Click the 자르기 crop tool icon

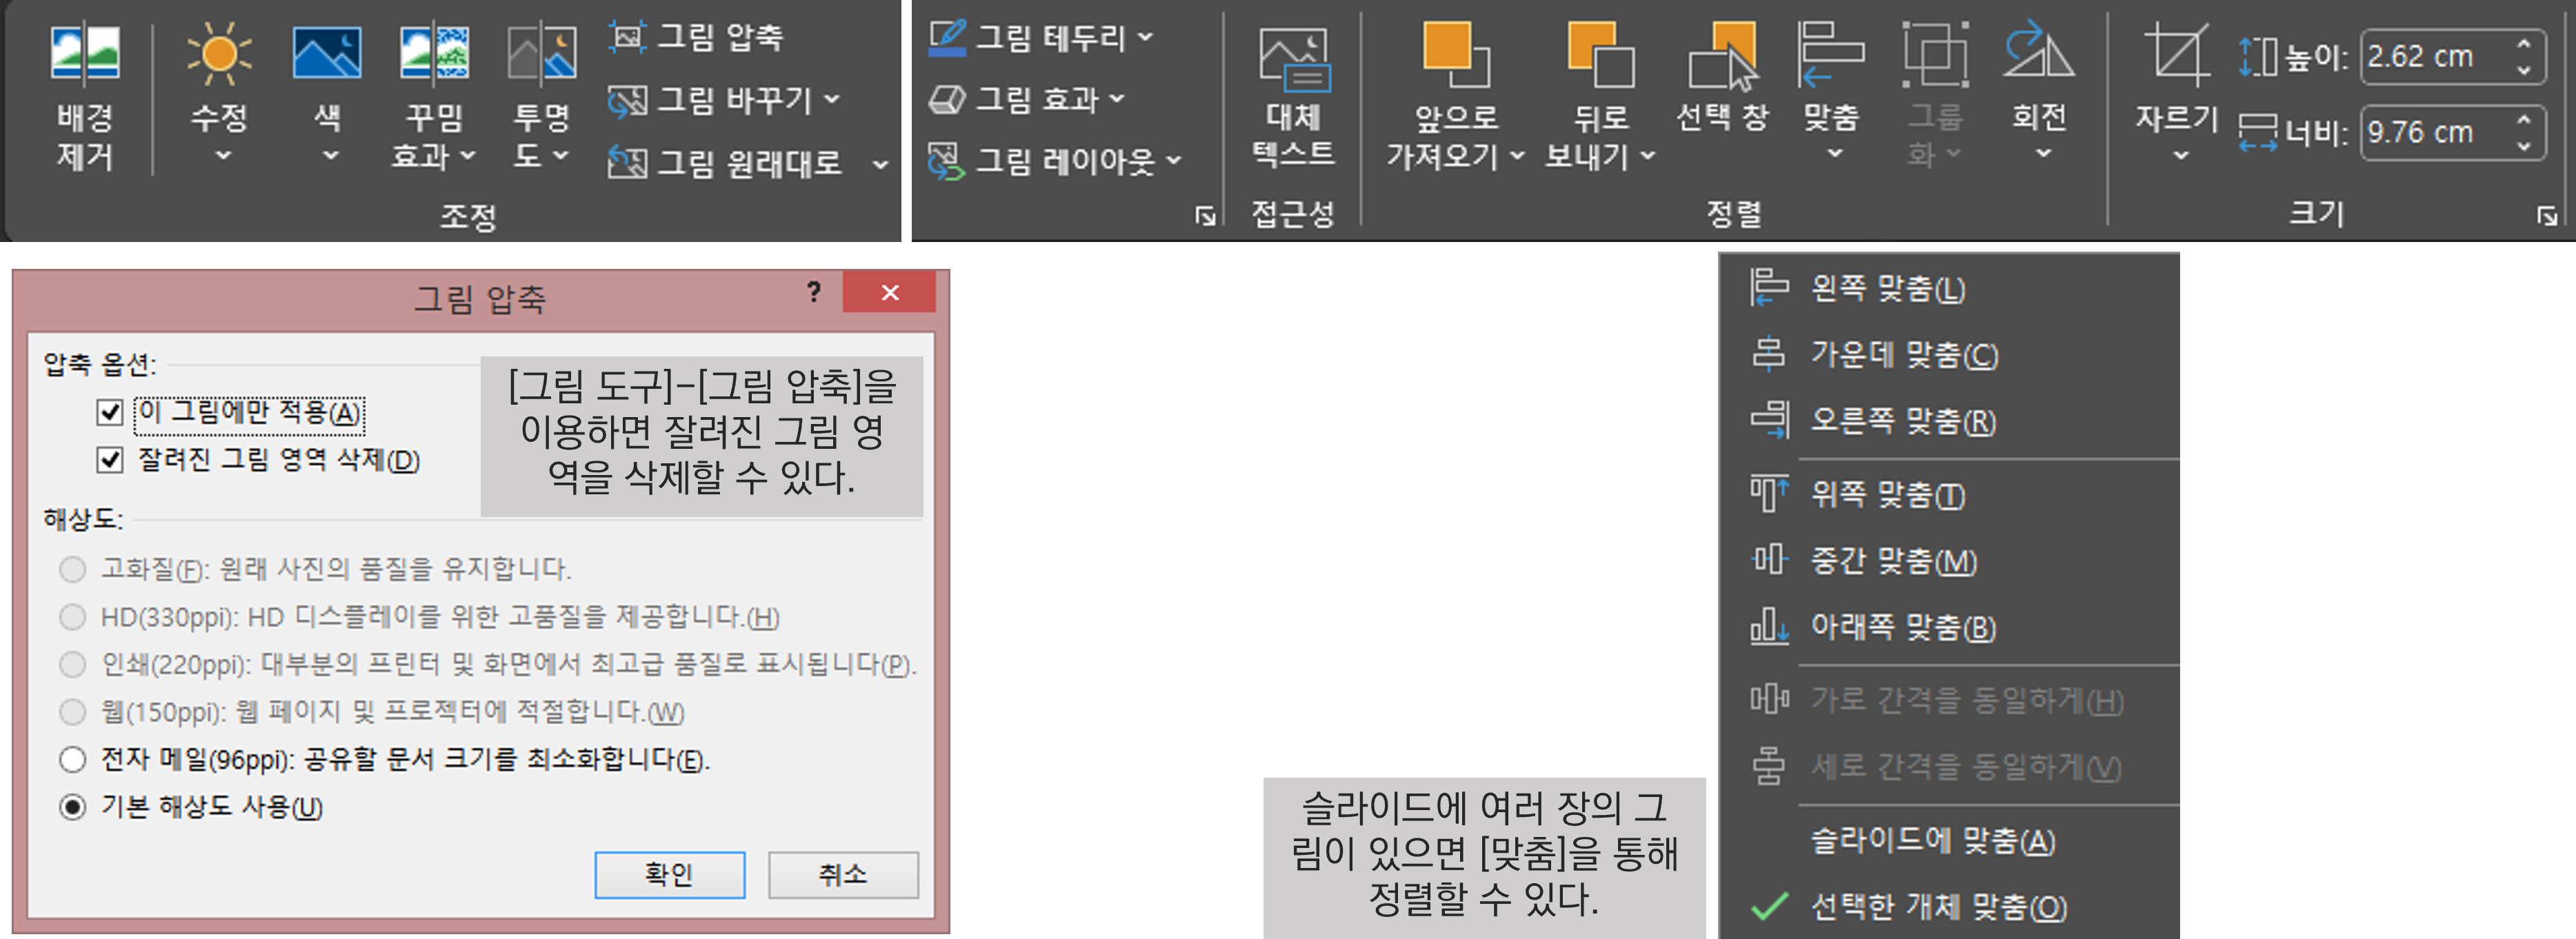[x=2176, y=55]
